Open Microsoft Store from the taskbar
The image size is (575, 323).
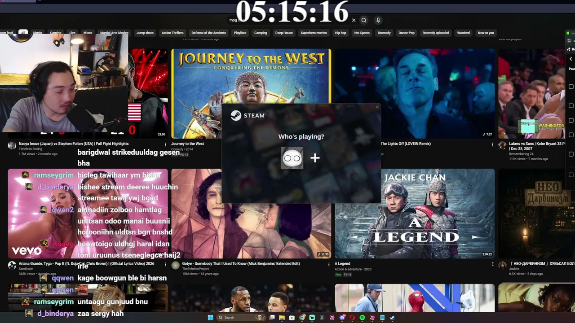292,318
